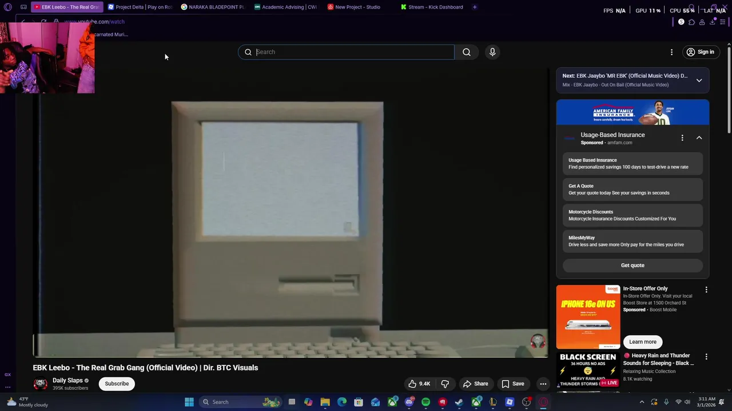
Task: Open the volume speaker tray icon
Action: tap(689, 402)
